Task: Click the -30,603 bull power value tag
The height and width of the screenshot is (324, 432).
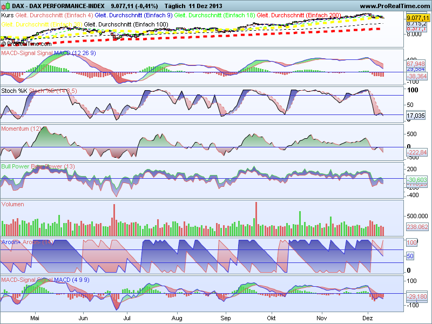Action: click(417, 180)
